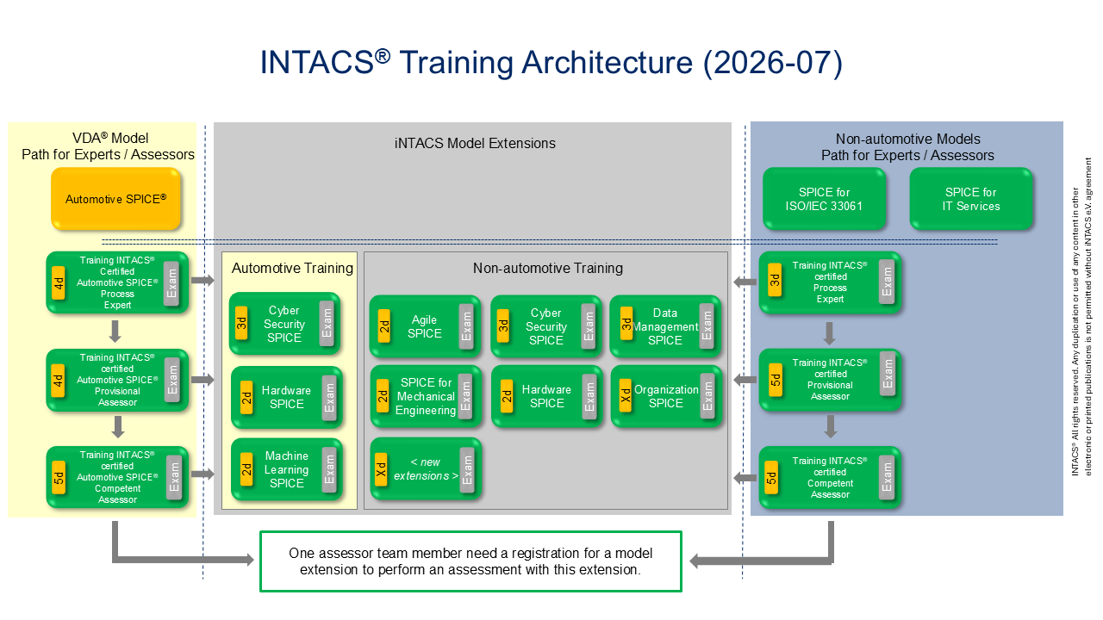Image resolution: width=1103 pixels, height=620 pixels.
Task: Click the 2d tag on Machine Learning SPICE
Action: coord(246,469)
